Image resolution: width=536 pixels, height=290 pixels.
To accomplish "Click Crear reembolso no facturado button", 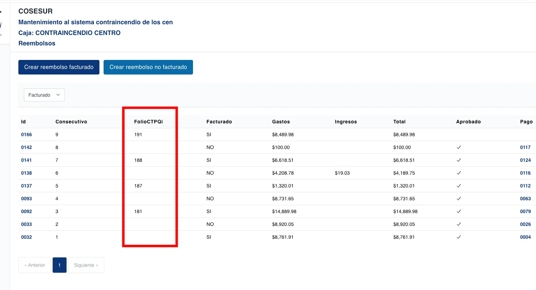I will pos(148,67).
